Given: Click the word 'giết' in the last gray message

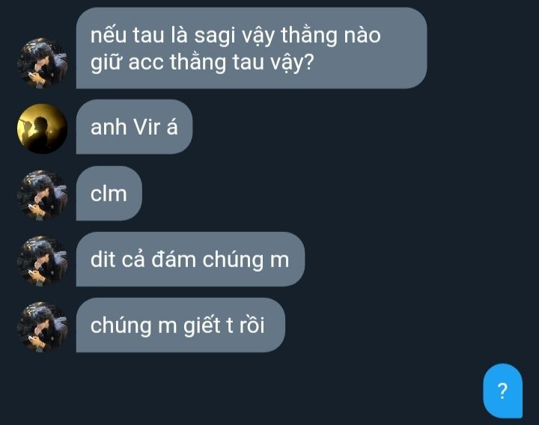Looking at the screenshot, I should tap(201, 325).
